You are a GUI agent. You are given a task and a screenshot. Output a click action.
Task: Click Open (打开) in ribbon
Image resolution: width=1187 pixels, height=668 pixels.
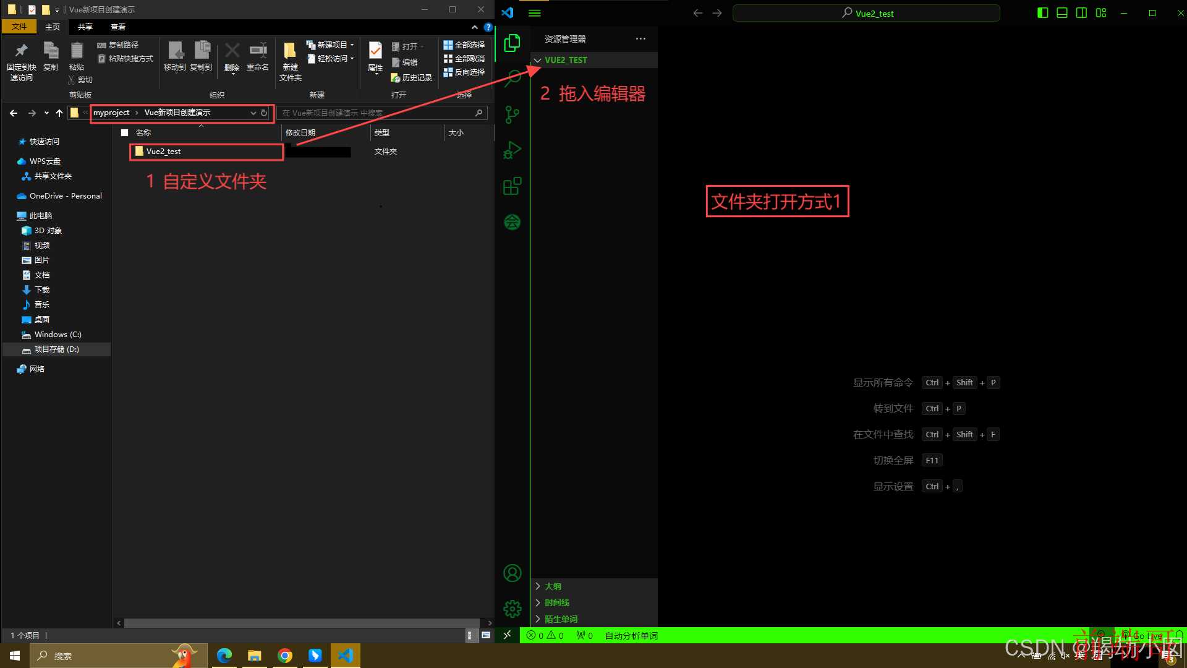pyautogui.click(x=407, y=47)
